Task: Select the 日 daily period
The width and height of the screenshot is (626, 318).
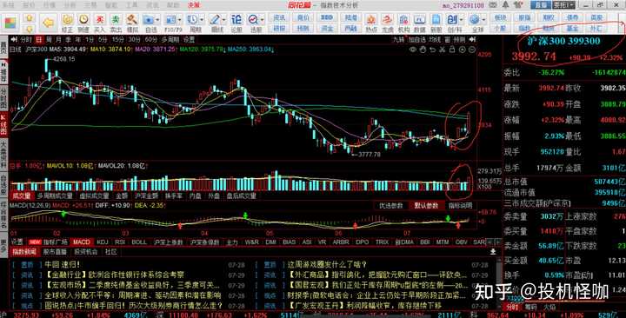Action: (38, 39)
